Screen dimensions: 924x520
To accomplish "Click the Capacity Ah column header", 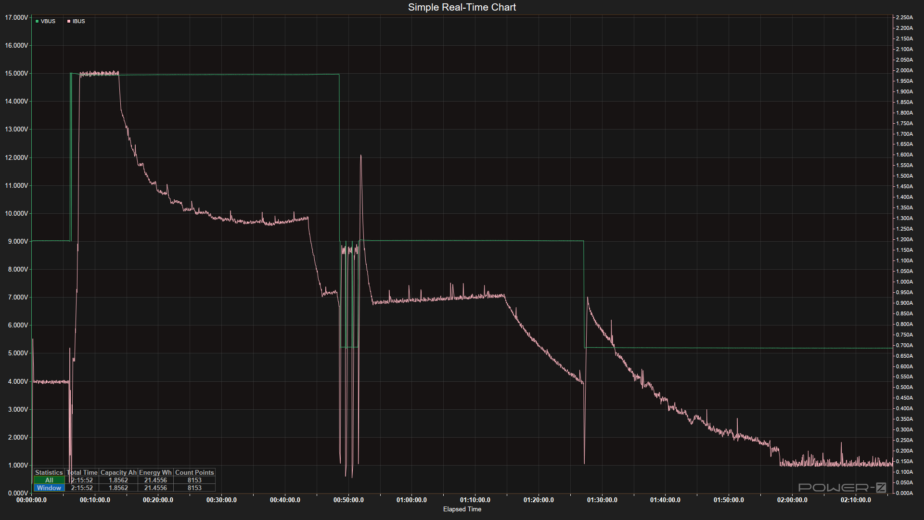I will point(118,472).
